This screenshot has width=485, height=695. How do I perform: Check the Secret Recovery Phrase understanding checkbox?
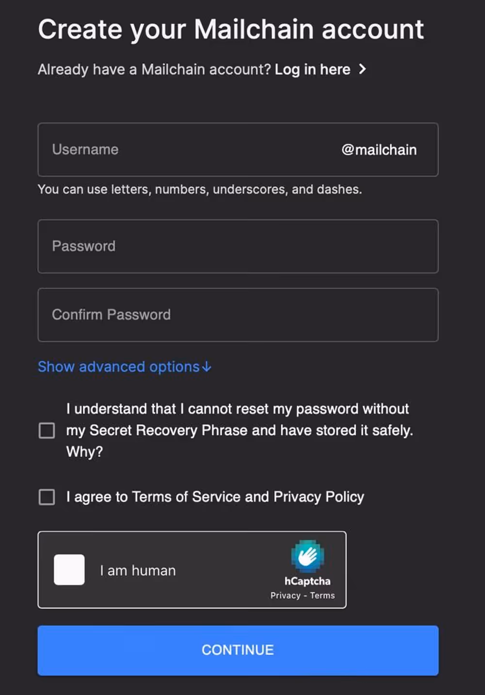pos(47,430)
